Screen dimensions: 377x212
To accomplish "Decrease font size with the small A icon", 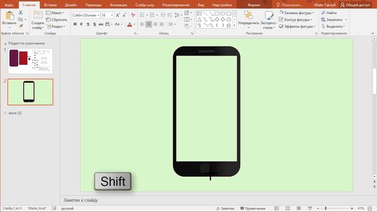I will (124, 15).
